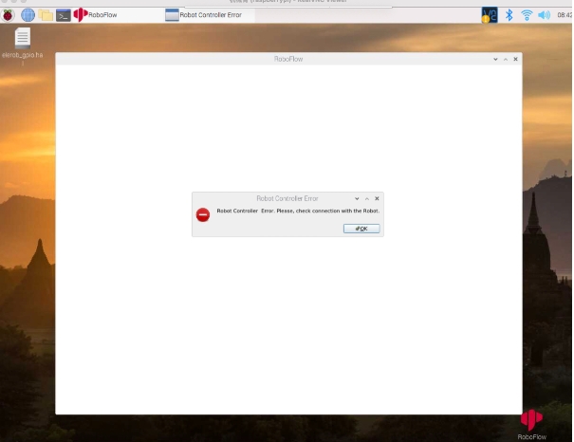
Task: Click the red error icon in the dialog
Action: (x=203, y=214)
